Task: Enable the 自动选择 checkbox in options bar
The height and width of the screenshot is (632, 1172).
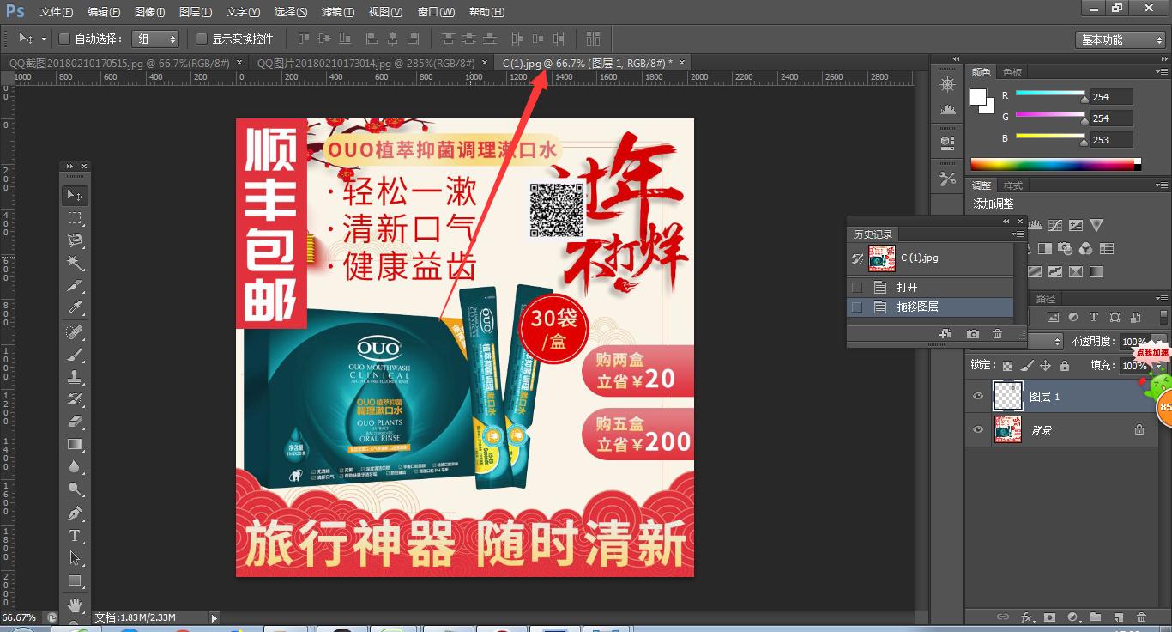Action: [64, 39]
